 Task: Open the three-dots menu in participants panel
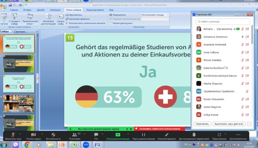click(249, 124)
